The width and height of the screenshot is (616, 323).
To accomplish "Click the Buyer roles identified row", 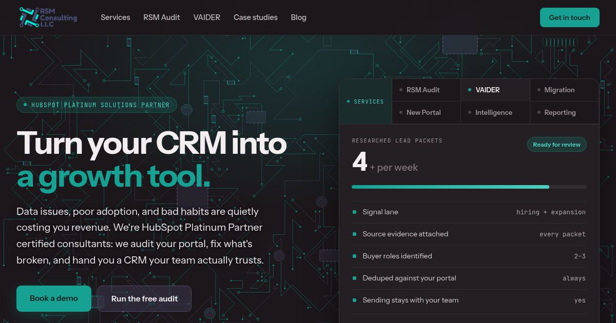I will click(469, 256).
